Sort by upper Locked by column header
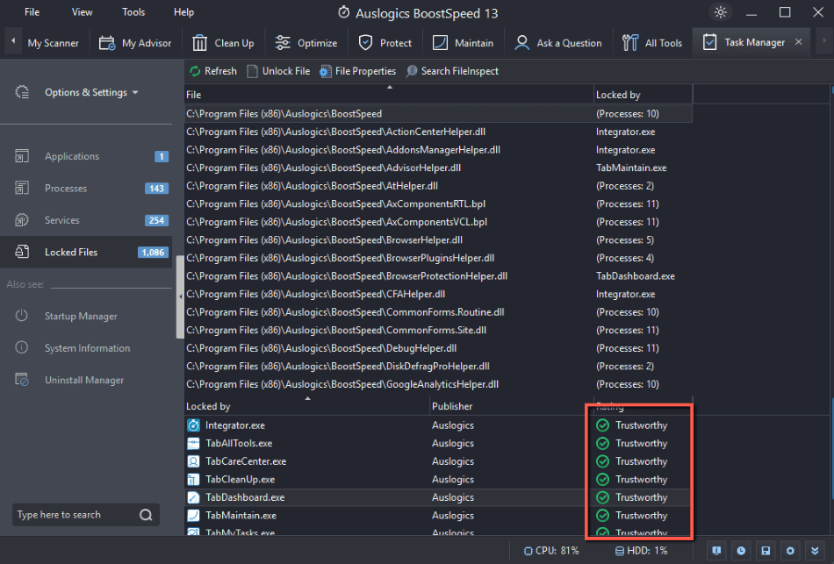The width and height of the screenshot is (834, 564). [x=643, y=95]
